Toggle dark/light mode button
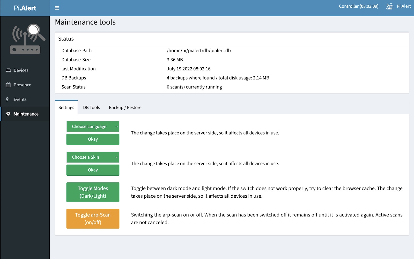The height and width of the screenshot is (259, 414). (93, 192)
